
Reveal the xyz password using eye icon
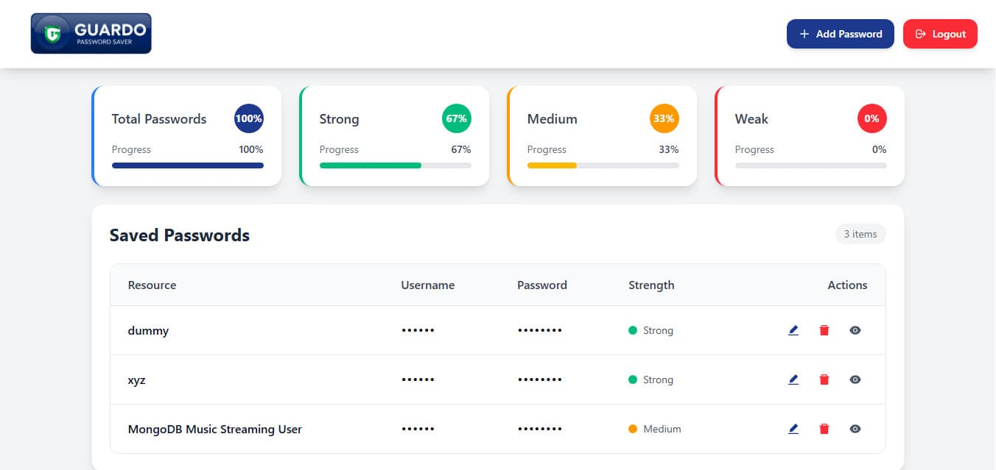click(855, 380)
